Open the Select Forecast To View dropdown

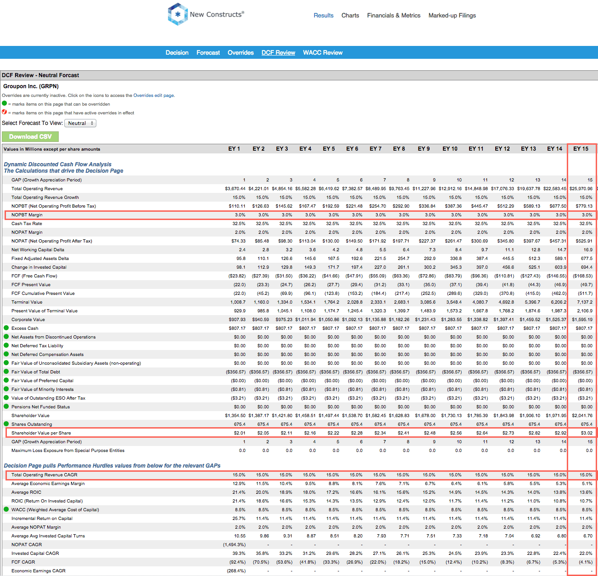pyautogui.click(x=80, y=123)
